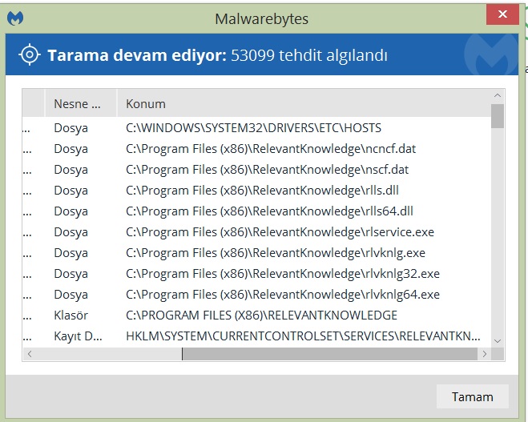528x422 pixels.
Task: Select the rlvknlg32.exe file row
Action: point(256,274)
